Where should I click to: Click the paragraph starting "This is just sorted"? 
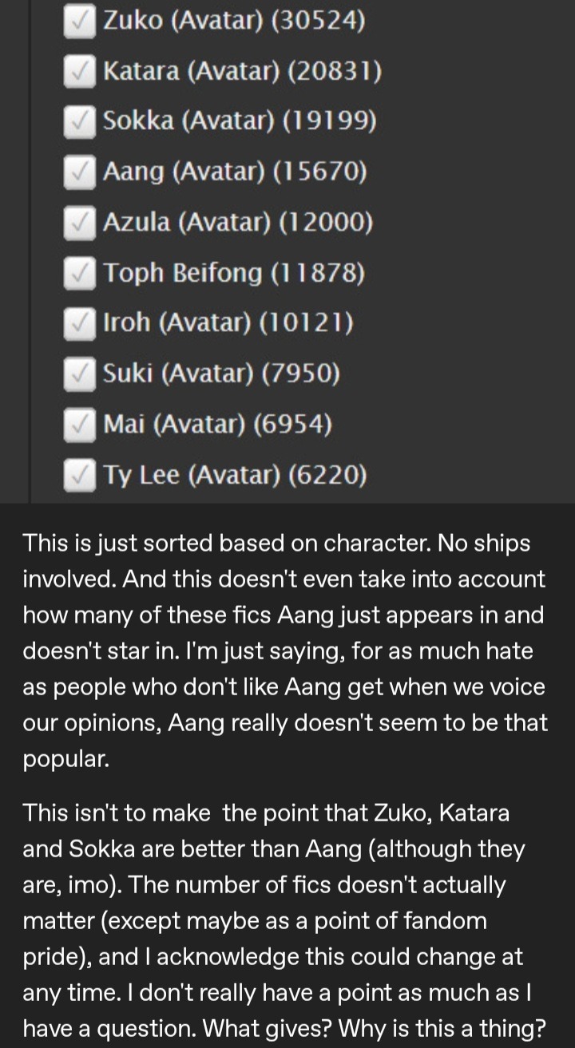pos(285,651)
